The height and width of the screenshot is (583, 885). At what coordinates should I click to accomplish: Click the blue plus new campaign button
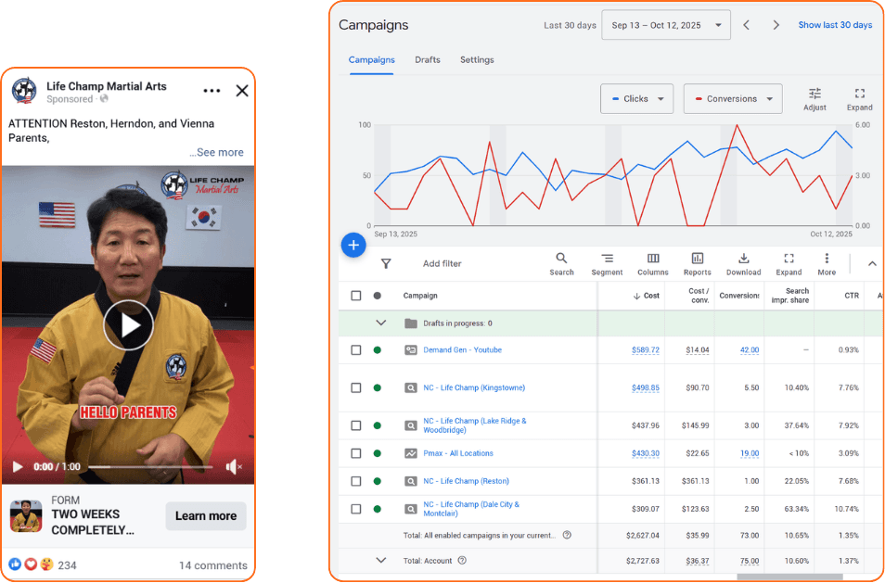point(353,246)
